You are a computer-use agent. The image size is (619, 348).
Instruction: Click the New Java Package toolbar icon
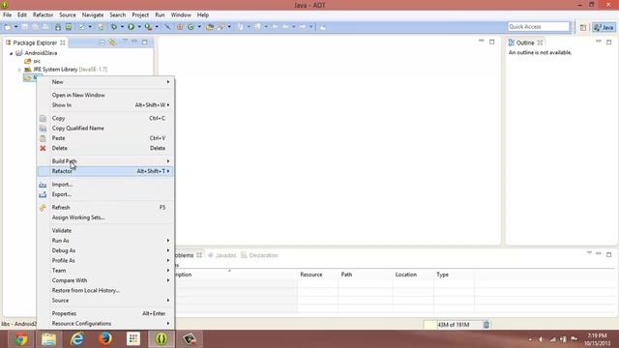tap(180, 27)
